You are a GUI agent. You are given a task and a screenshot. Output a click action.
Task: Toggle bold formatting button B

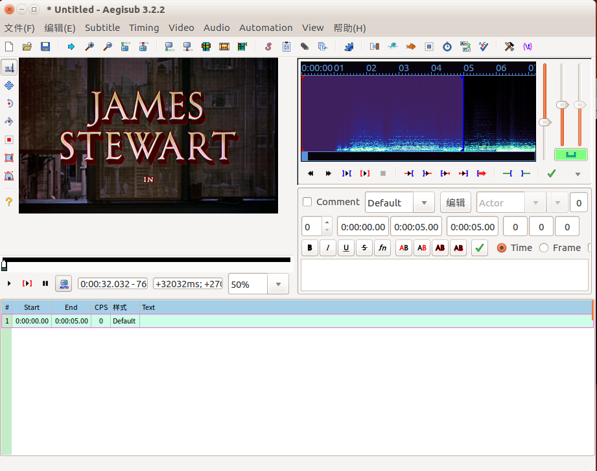coord(310,248)
